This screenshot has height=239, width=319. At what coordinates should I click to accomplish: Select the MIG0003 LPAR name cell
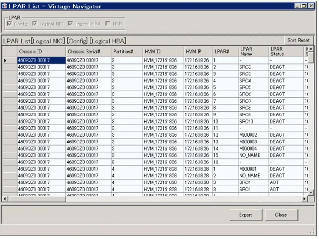pyautogui.click(x=254, y=142)
